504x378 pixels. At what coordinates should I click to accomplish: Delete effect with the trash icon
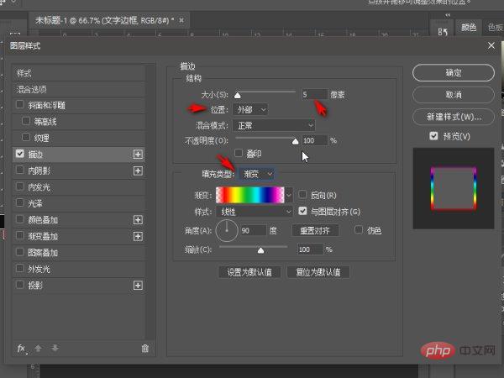pyautogui.click(x=145, y=349)
